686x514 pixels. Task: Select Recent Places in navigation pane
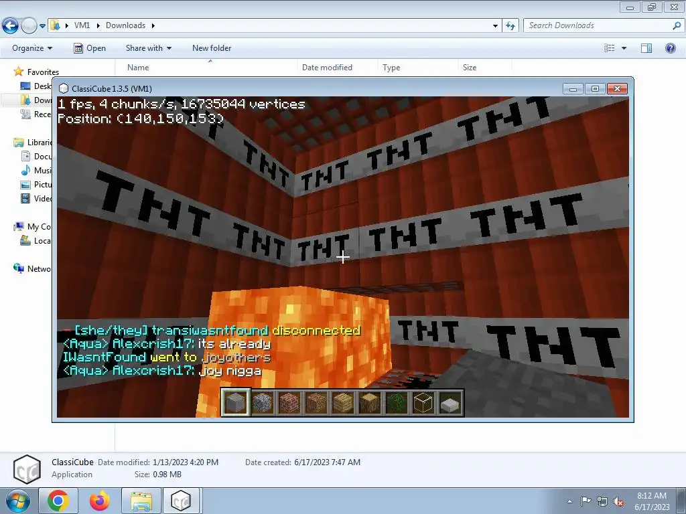point(36,114)
